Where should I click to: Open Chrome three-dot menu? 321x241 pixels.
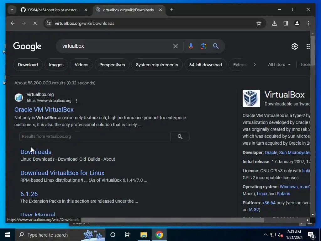click(x=308, y=23)
